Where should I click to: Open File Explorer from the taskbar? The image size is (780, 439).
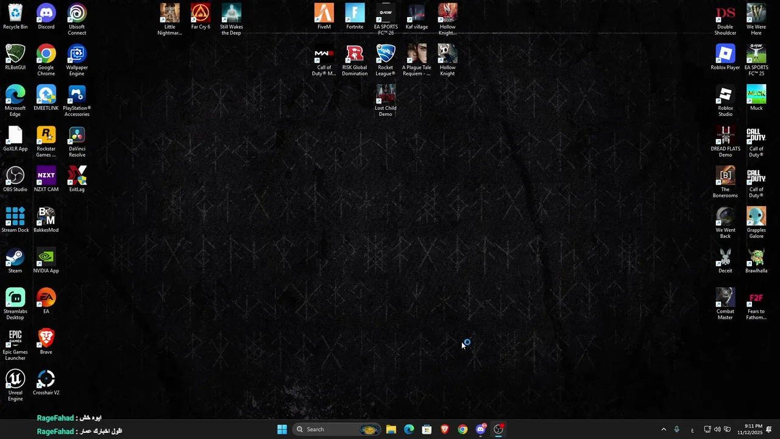point(391,429)
